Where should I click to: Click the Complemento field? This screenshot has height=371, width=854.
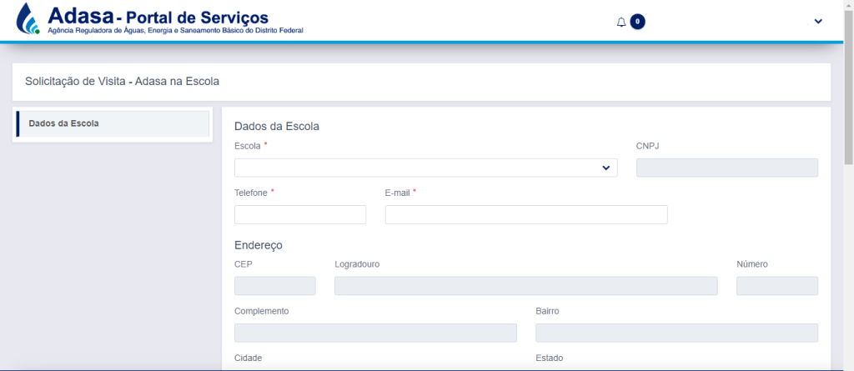(x=376, y=333)
